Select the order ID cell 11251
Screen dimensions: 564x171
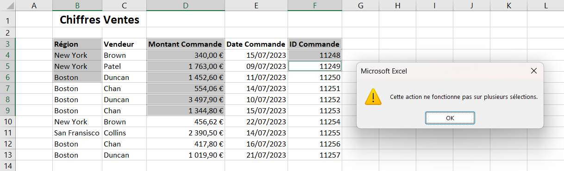point(315,88)
